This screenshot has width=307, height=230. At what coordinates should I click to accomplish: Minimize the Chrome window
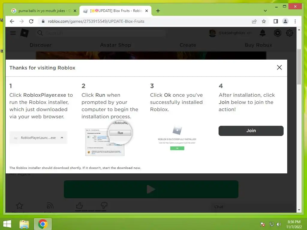[276, 7]
